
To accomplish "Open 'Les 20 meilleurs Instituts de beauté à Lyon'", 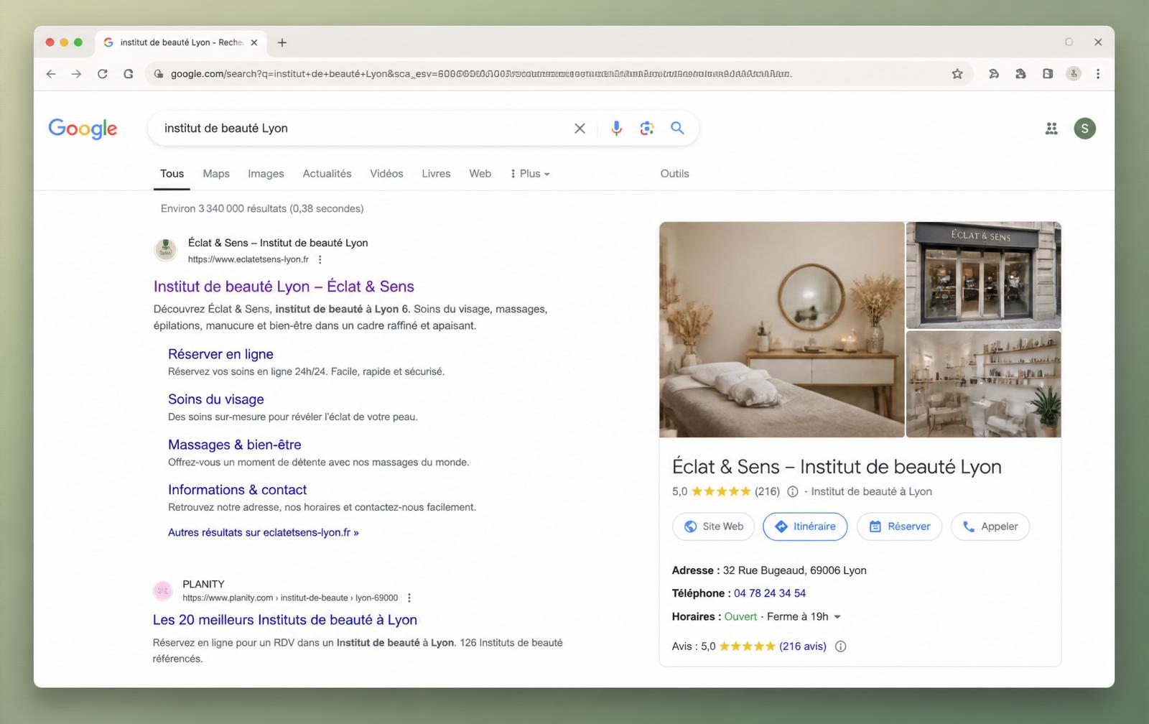I will [284, 620].
